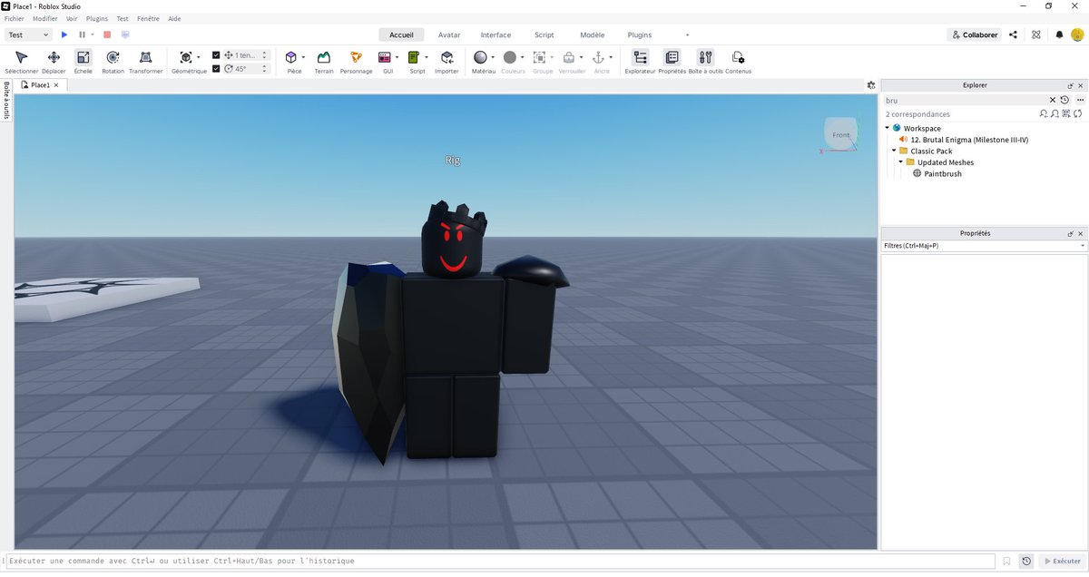The width and height of the screenshot is (1089, 577).
Task: Open the pause options dropdown arrow
Action: click(x=93, y=34)
